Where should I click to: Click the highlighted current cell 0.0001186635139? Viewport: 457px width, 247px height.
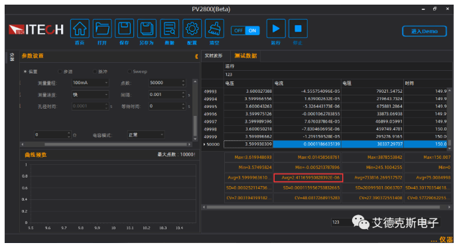click(307, 144)
